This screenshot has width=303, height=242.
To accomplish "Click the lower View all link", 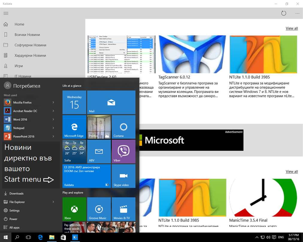I will 292,171.
